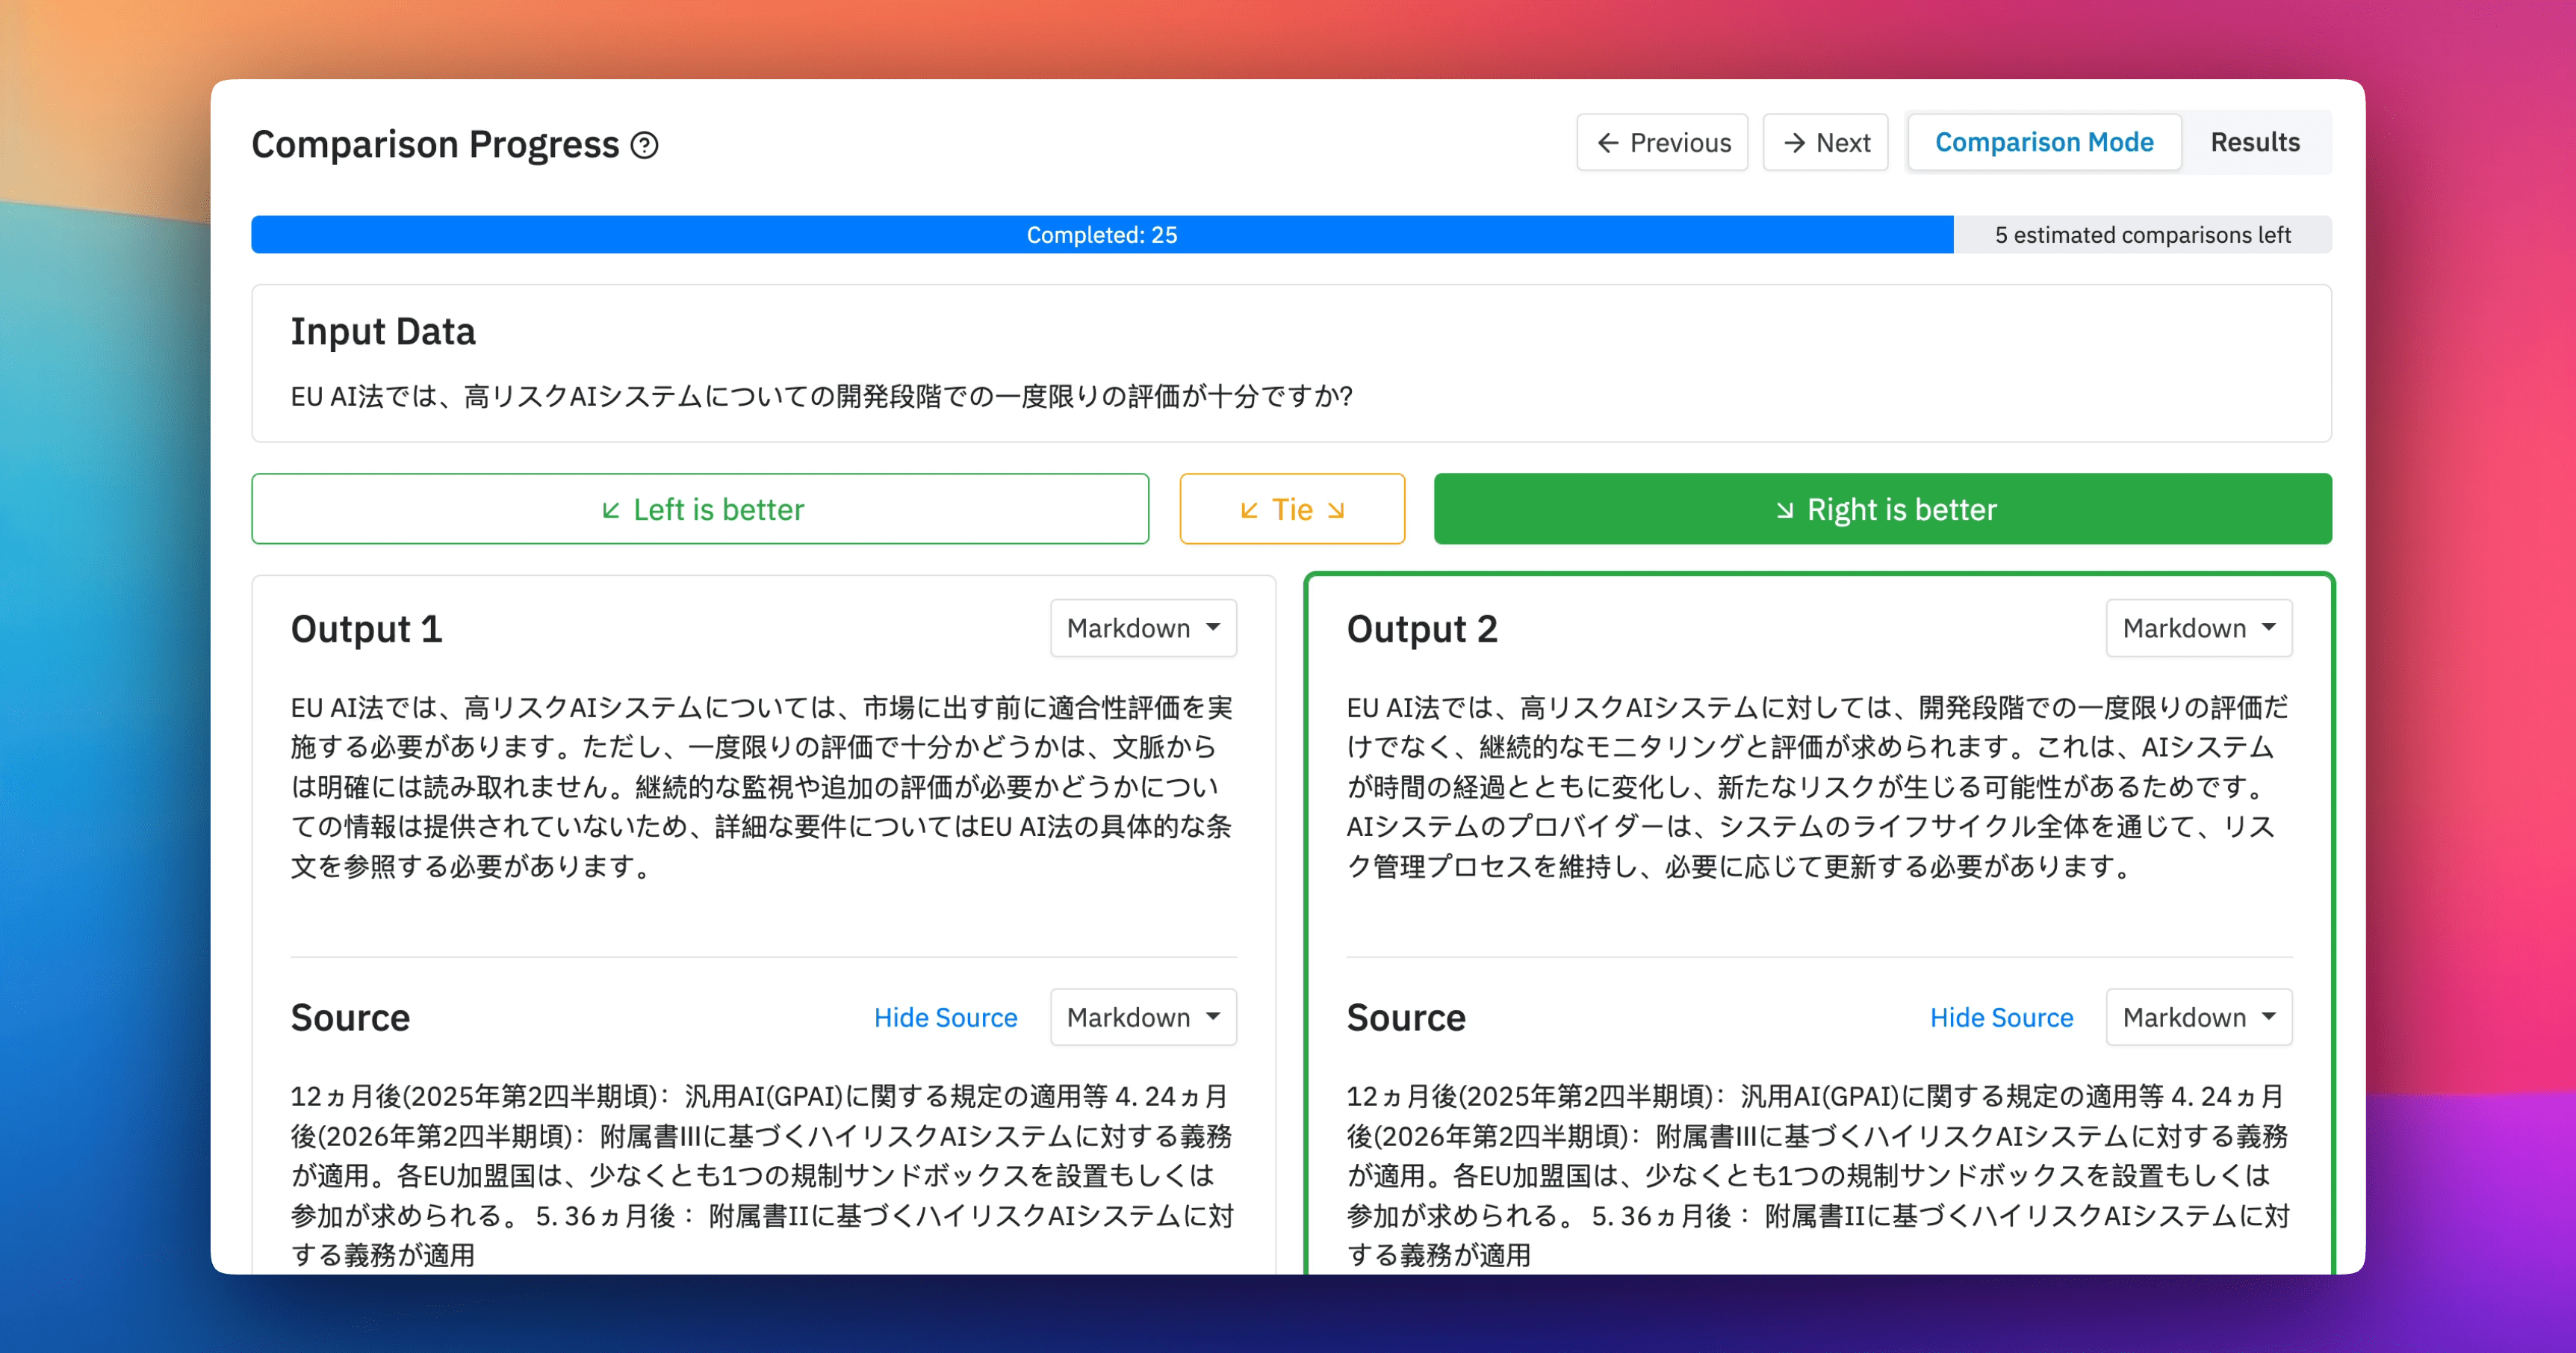Advance to the Next comparison
The height and width of the screenshot is (1353, 2576).
tap(1825, 142)
